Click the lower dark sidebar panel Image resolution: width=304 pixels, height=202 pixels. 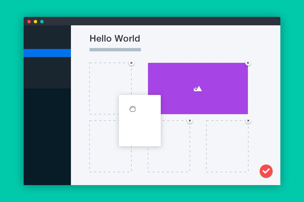coord(47,135)
